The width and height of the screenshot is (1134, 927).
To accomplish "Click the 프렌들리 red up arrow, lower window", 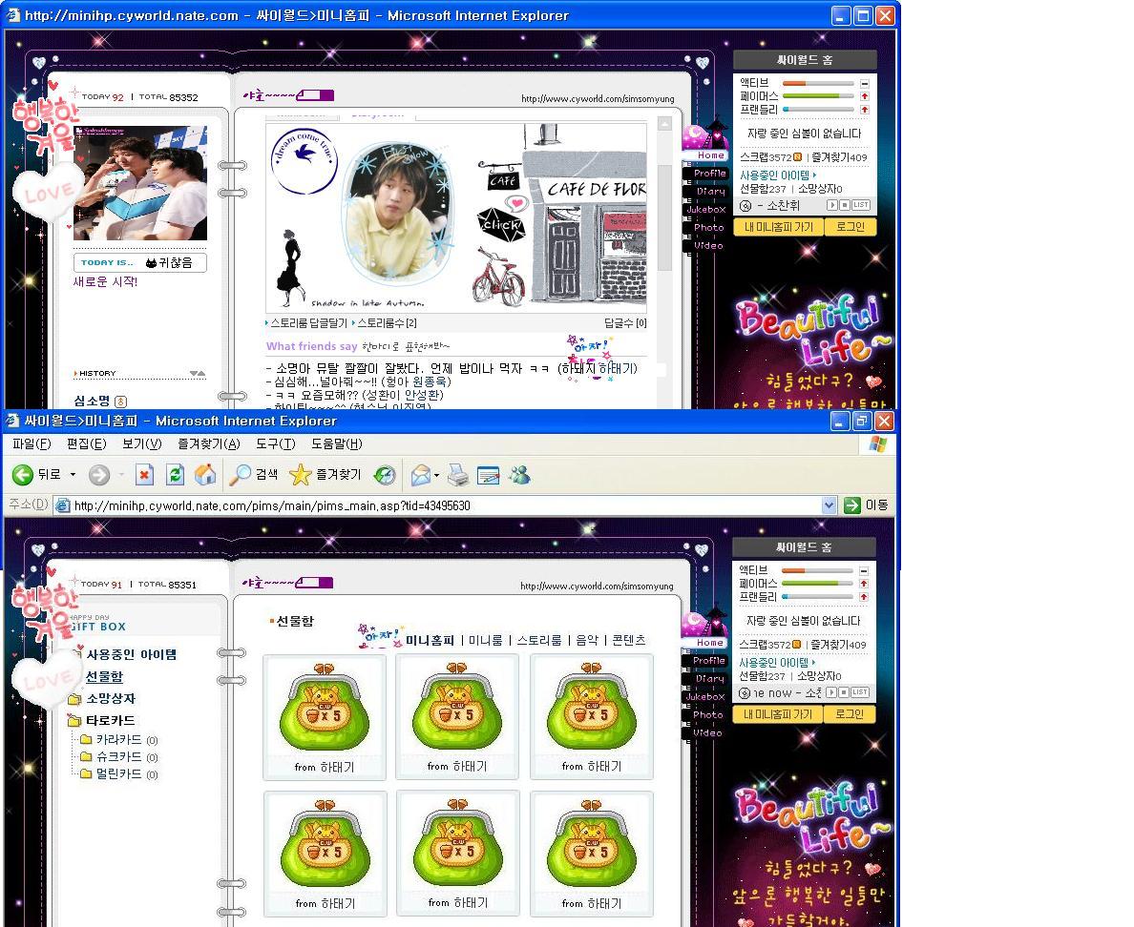I will [864, 597].
